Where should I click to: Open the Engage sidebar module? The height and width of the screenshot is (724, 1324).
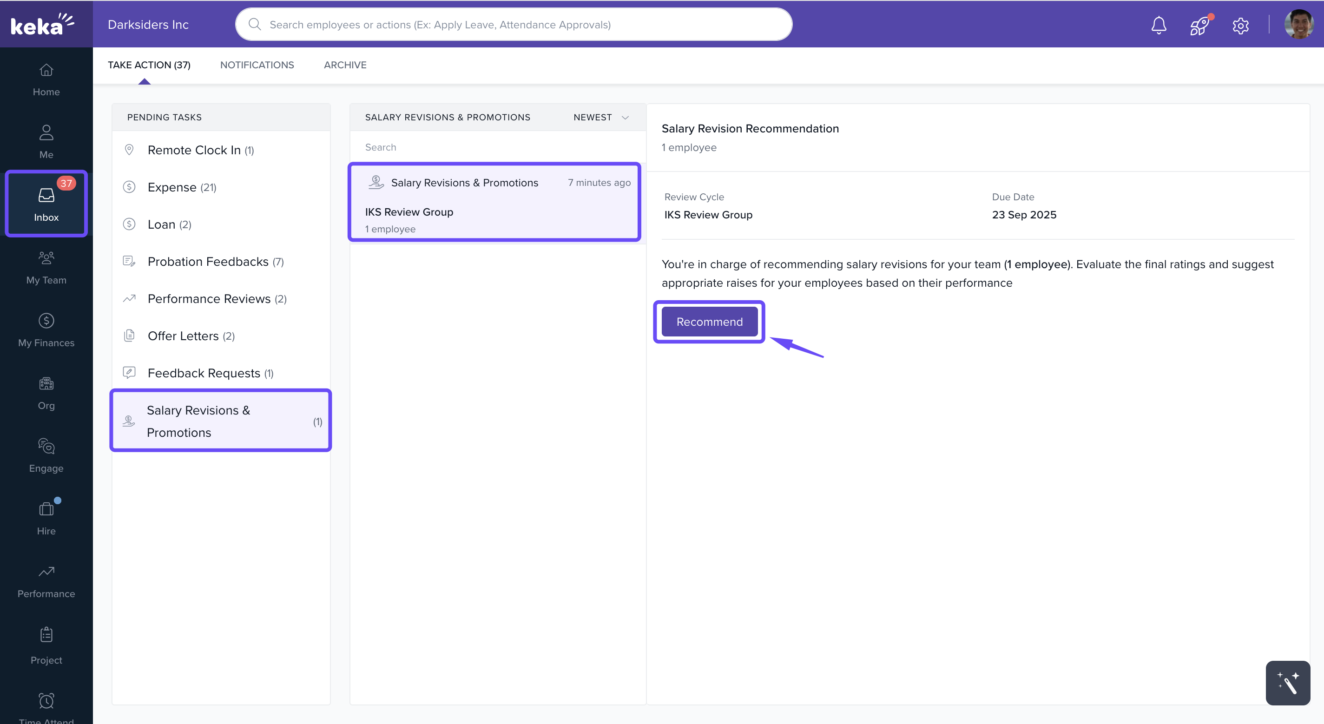click(46, 456)
